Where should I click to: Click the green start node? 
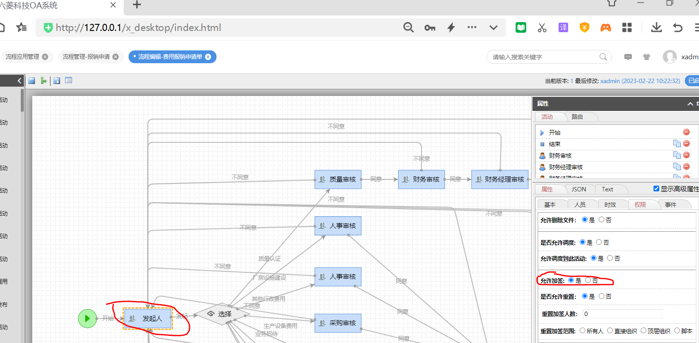87,318
